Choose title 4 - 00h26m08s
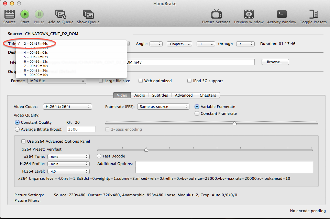The image size is (330, 219). click(x=71, y=53)
